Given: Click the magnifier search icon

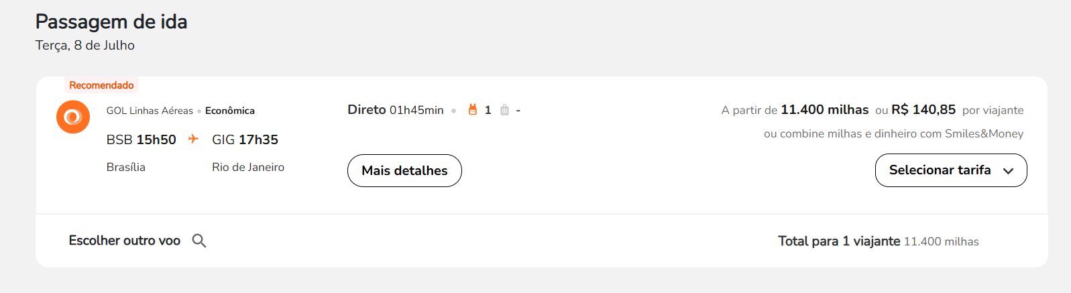Looking at the screenshot, I should coord(199,241).
